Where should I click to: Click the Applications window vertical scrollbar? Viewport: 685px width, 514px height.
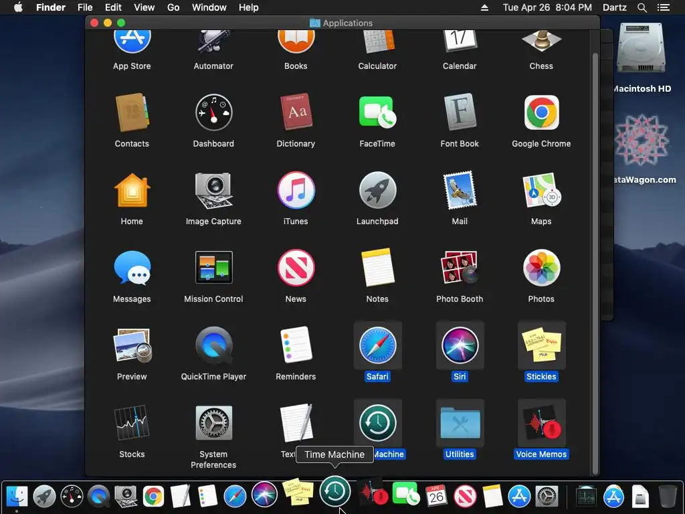(595, 263)
